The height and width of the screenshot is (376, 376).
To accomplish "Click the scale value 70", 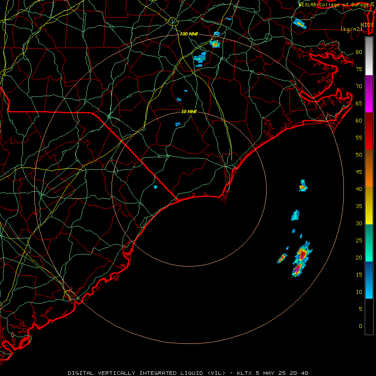I will pyautogui.click(x=359, y=86).
